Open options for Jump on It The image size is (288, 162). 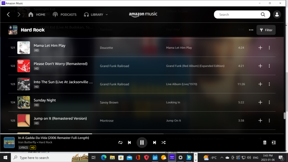(x=269, y=120)
